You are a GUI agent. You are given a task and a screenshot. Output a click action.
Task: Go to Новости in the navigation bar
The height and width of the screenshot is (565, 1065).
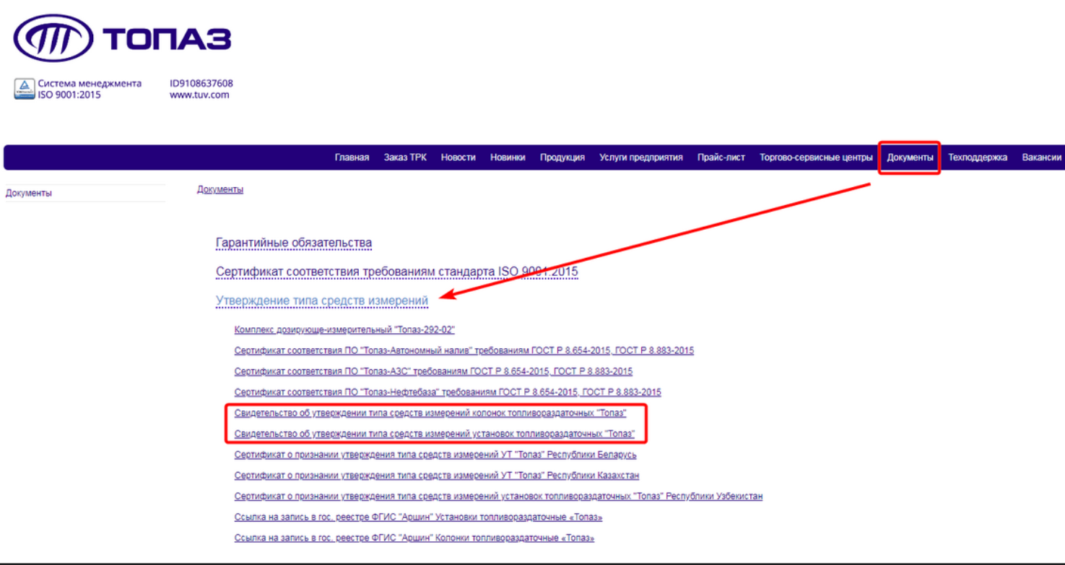click(458, 158)
